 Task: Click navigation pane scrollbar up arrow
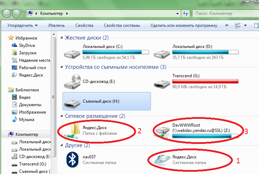[54, 34]
